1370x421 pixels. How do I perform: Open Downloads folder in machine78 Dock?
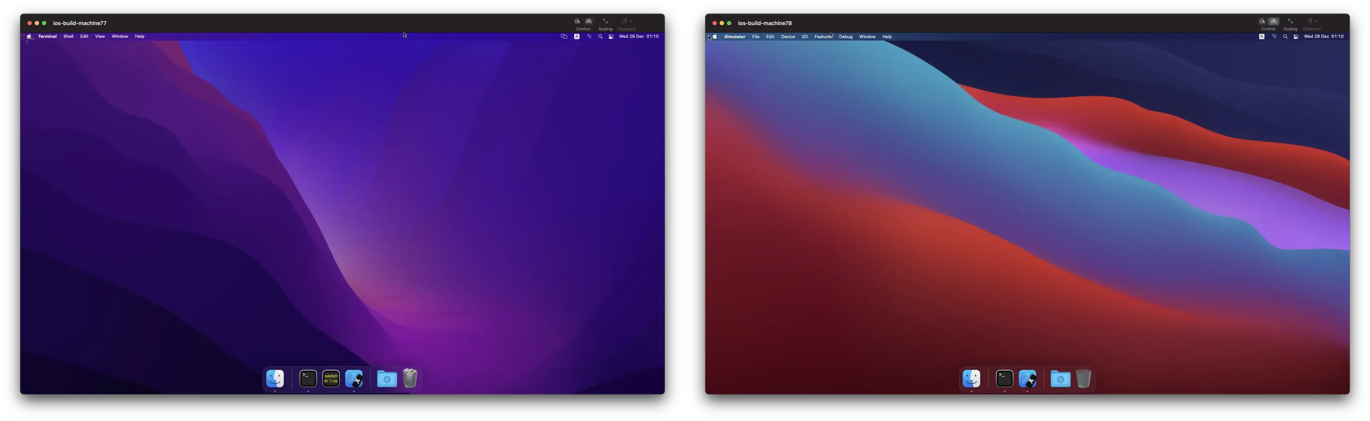[1061, 379]
